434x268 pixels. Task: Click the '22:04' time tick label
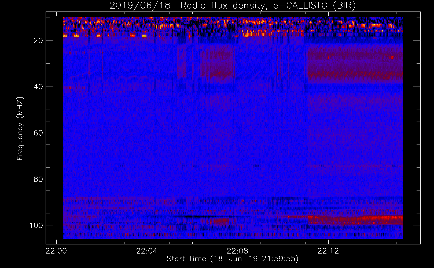click(147, 251)
